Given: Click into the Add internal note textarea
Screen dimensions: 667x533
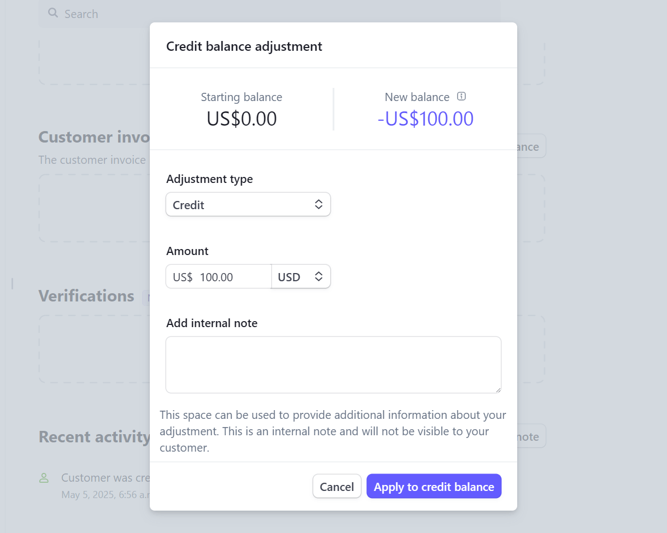Looking at the screenshot, I should coord(333,364).
